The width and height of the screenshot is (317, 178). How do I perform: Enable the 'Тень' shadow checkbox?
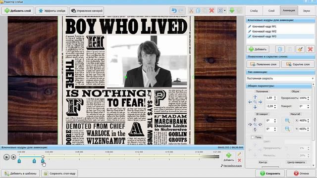coord(253,137)
